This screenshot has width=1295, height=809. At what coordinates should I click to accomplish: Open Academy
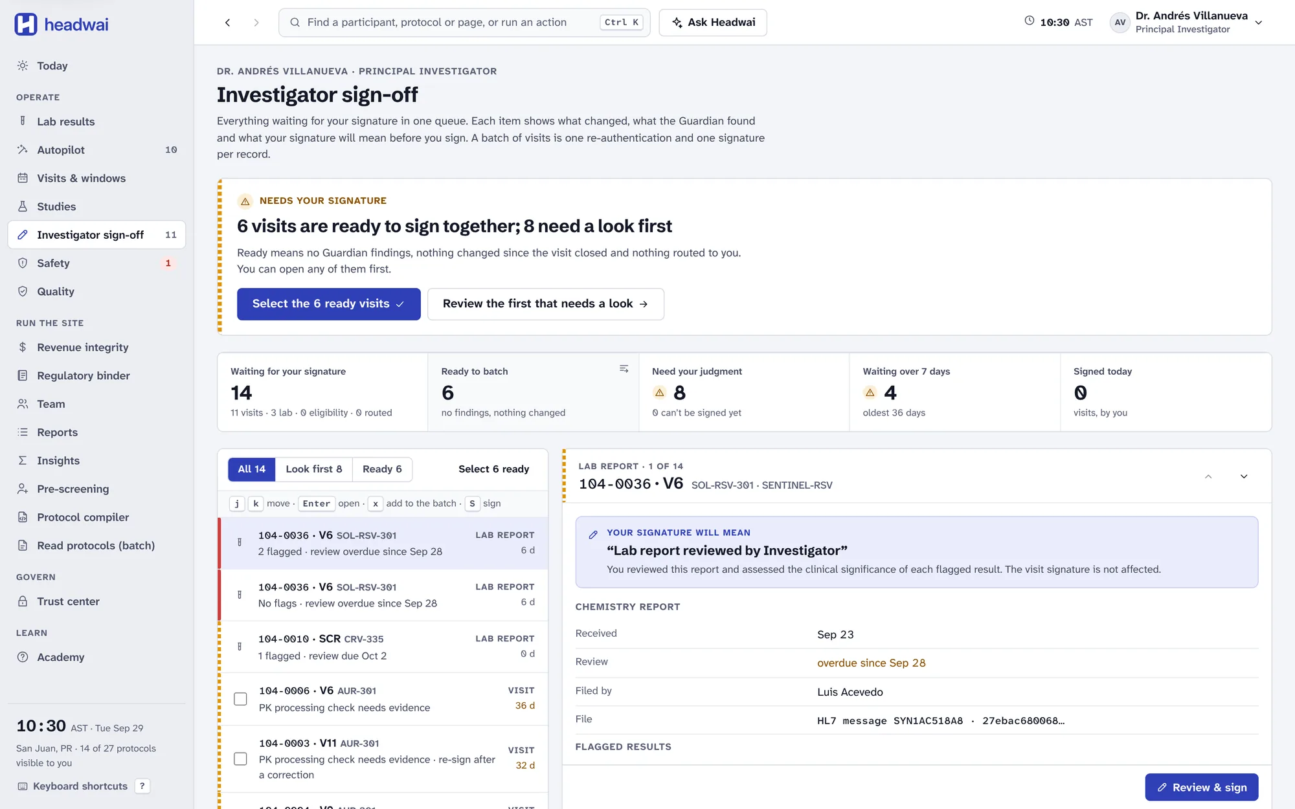tap(96, 658)
